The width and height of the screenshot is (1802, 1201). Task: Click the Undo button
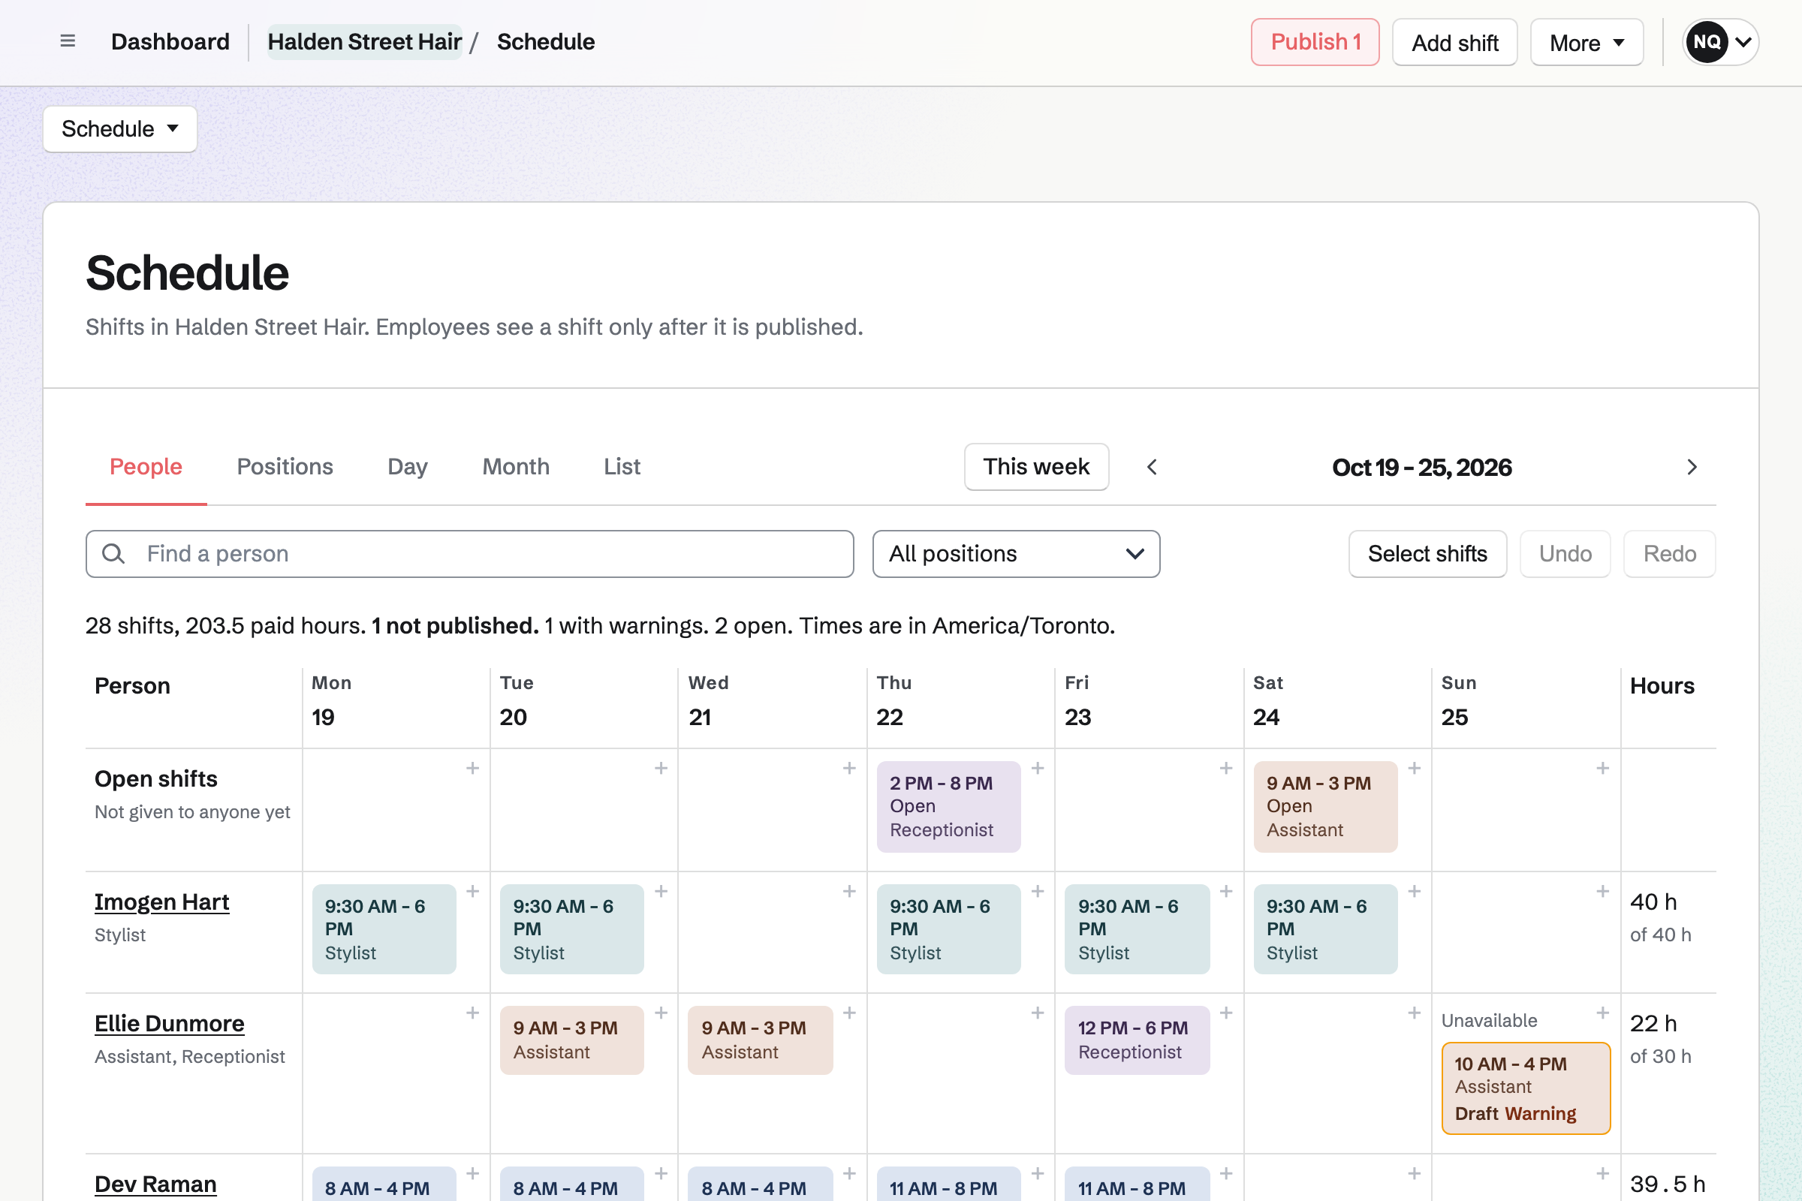pyautogui.click(x=1565, y=554)
